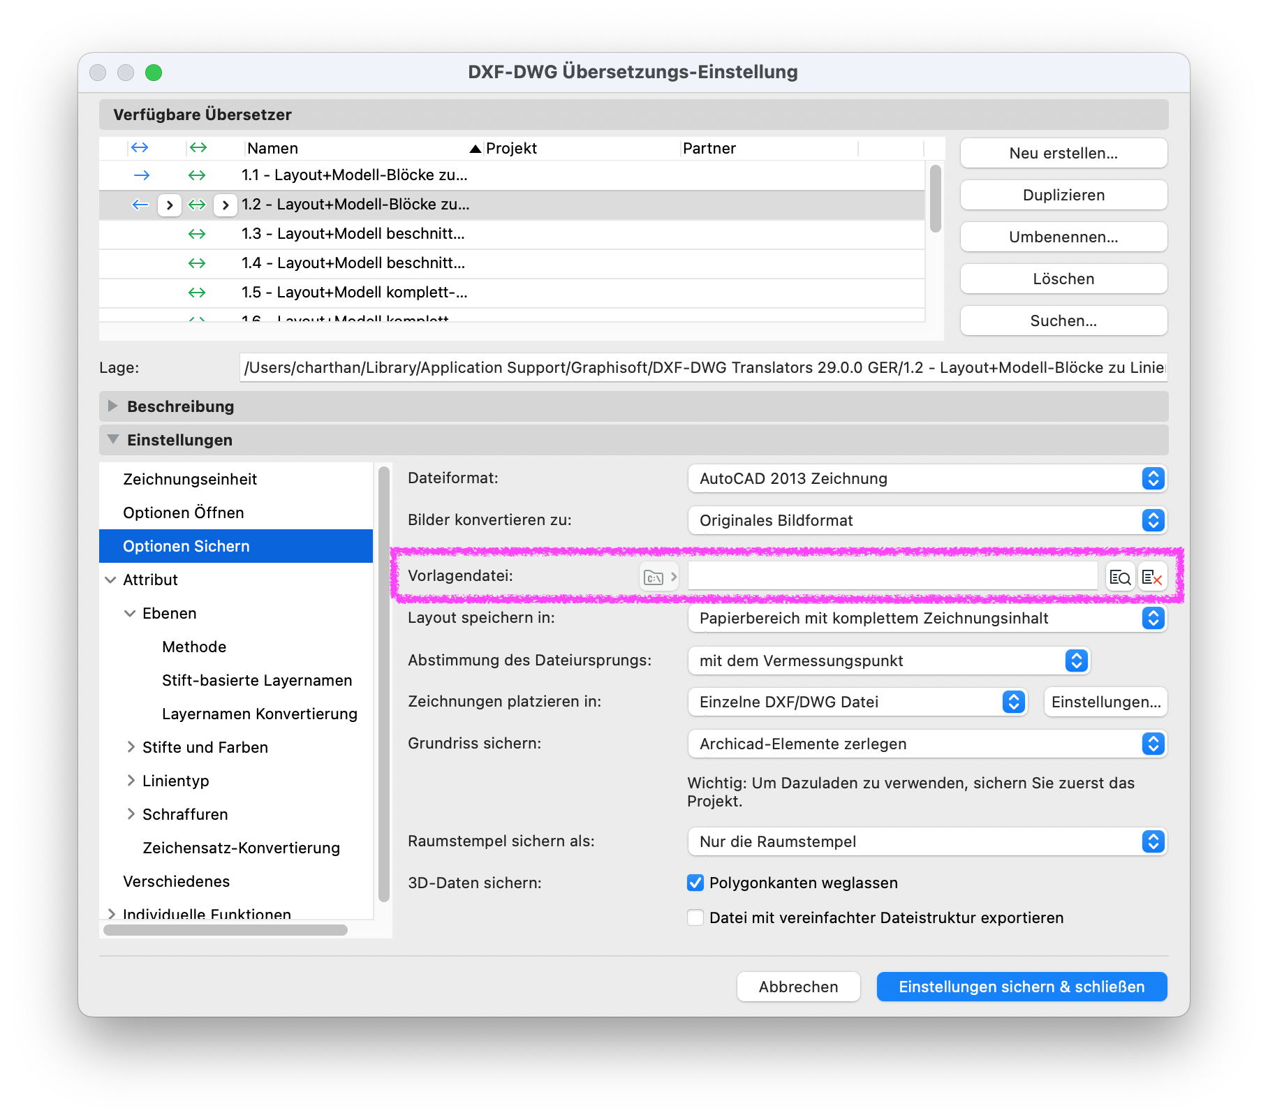The height and width of the screenshot is (1120, 1268).
Task: Click the green arrows column header icon
Action: [198, 147]
